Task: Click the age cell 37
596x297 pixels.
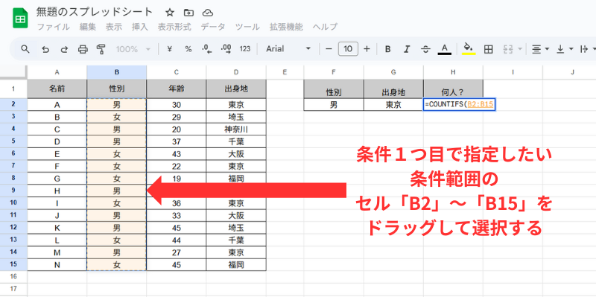Action: click(x=177, y=141)
